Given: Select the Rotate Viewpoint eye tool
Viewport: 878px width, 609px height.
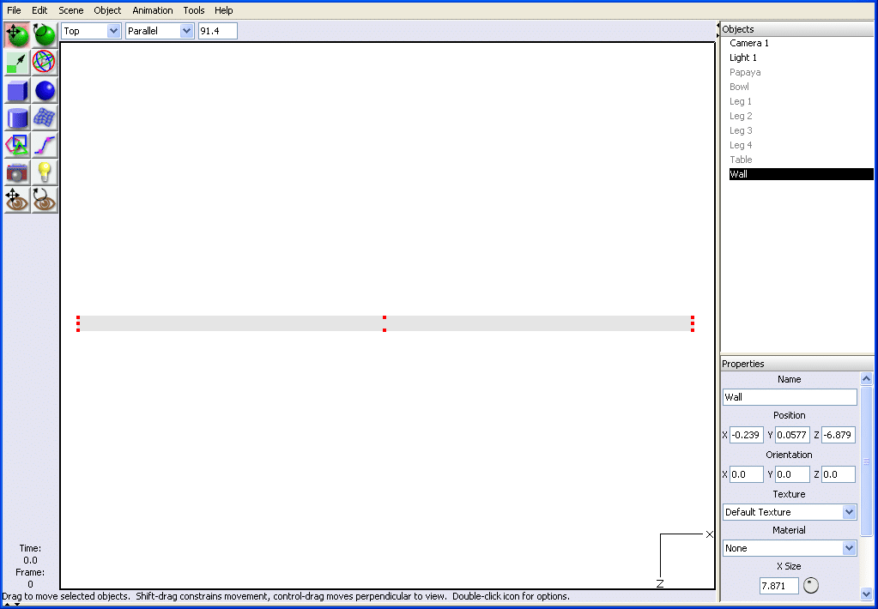Looking at the screenshot, I should [x=45, y=200].
